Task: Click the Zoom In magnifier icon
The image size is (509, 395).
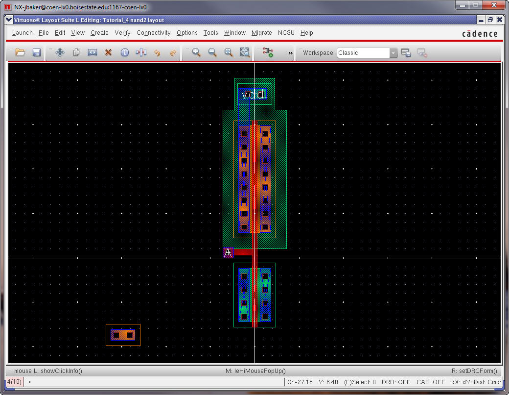Action: 196,52
